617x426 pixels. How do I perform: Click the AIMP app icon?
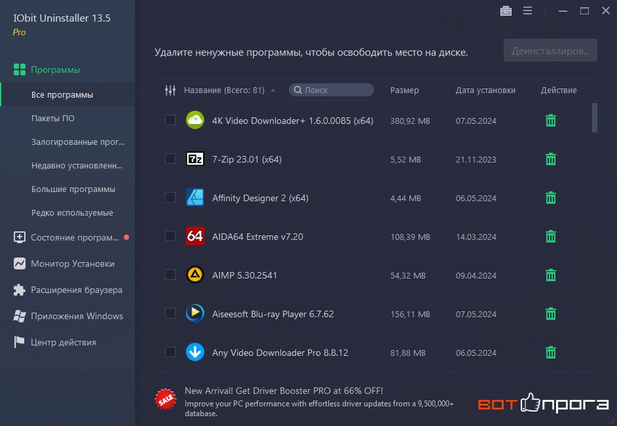tap(195, 275)
